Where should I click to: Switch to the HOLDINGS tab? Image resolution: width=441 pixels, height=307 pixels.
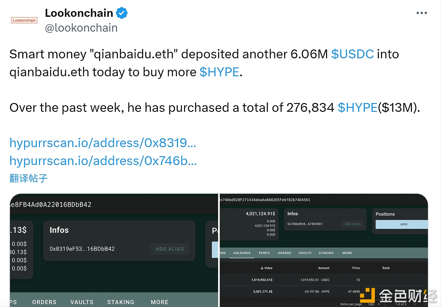coord(242,253)
